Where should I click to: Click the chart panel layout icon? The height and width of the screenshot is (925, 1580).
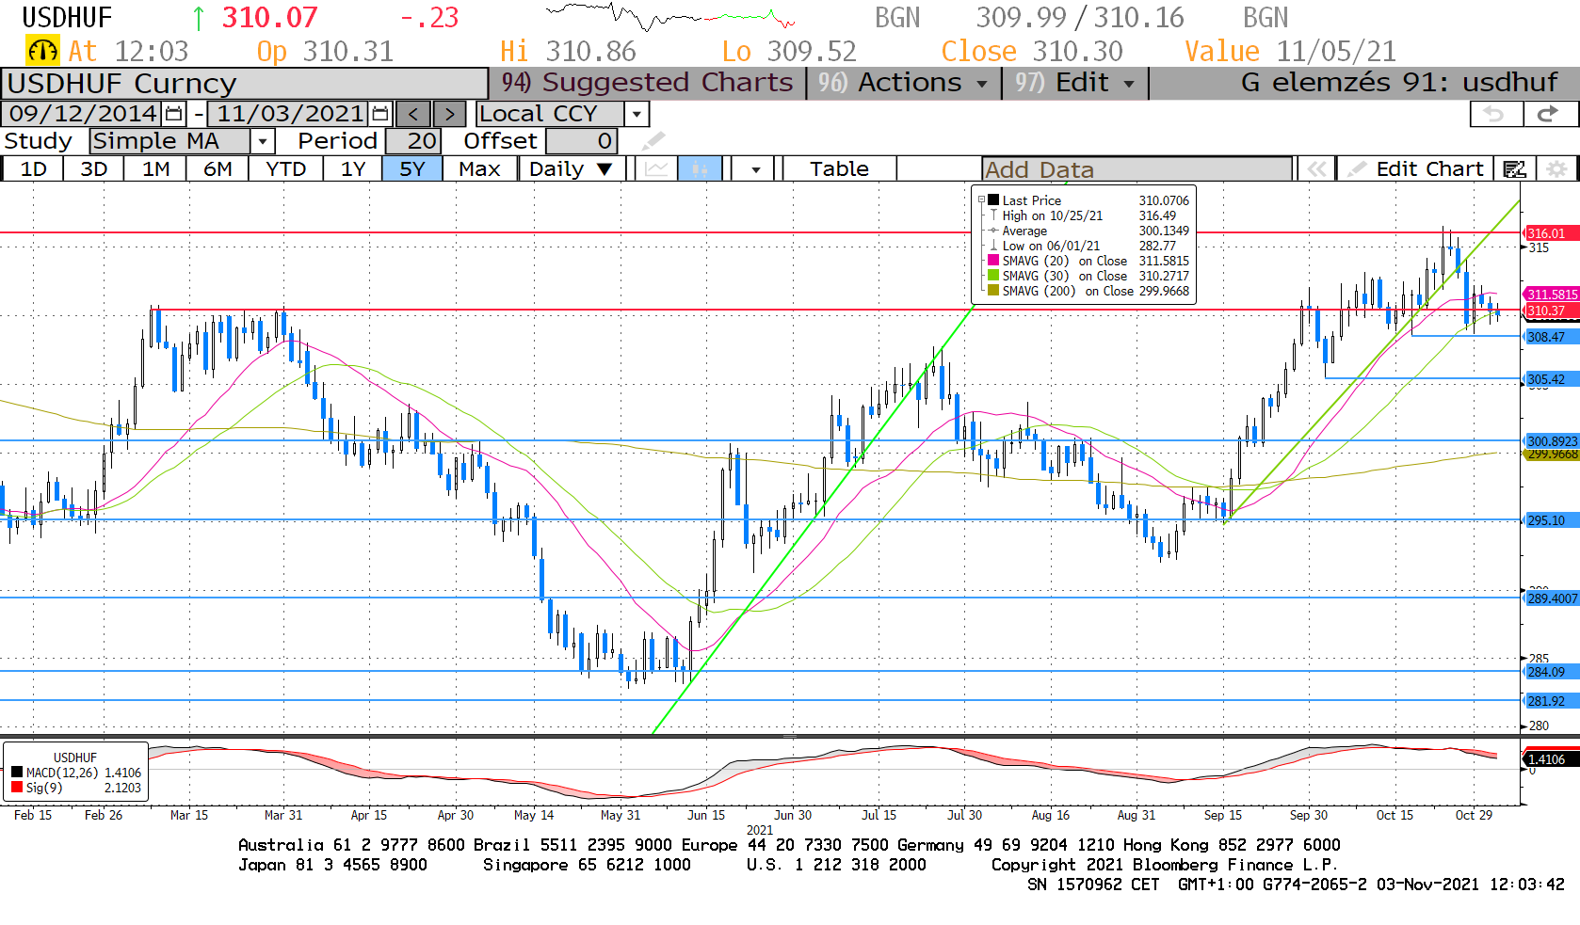coord(1514,169)
